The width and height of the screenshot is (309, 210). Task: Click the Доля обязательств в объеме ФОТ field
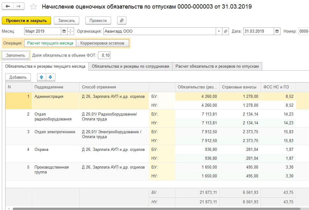click(105, 55)
